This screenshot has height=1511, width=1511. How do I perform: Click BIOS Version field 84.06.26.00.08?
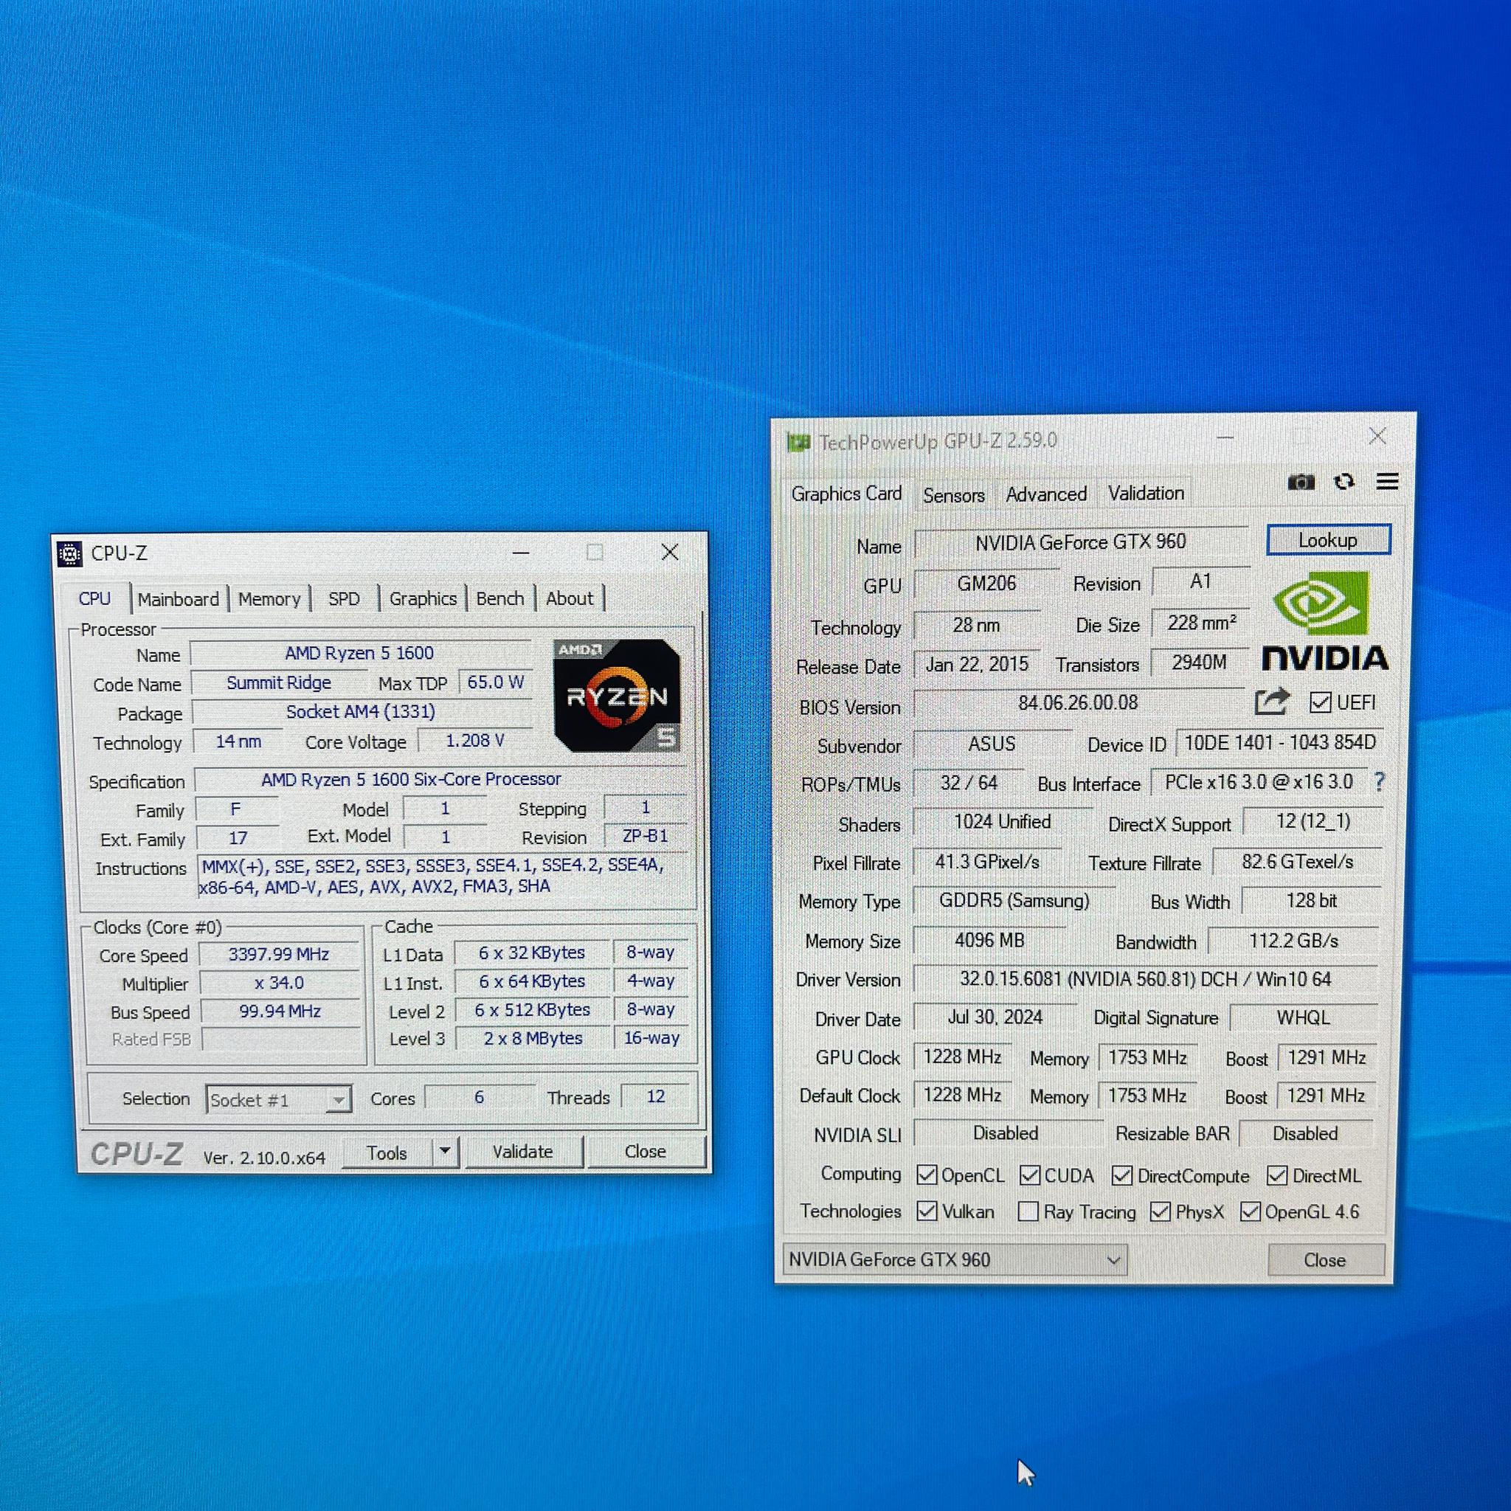(x=1078, y=702)
